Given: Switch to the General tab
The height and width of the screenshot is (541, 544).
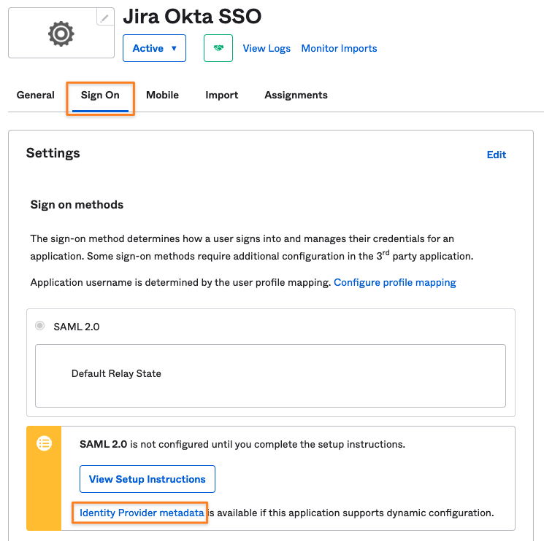Looking at the screenshot, I should [x=35, y=95].
